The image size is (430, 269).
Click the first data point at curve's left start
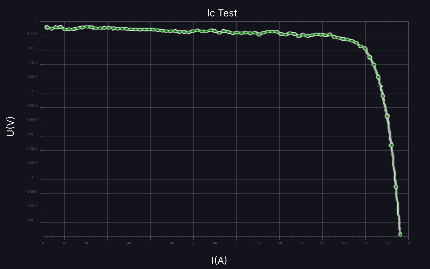(x=47, y=27)
